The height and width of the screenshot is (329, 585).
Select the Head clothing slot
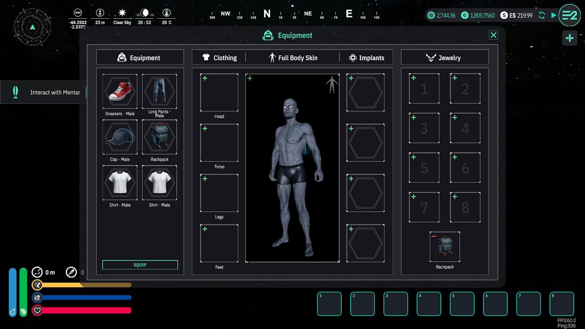pyautogui.click(x=219, y=92)
